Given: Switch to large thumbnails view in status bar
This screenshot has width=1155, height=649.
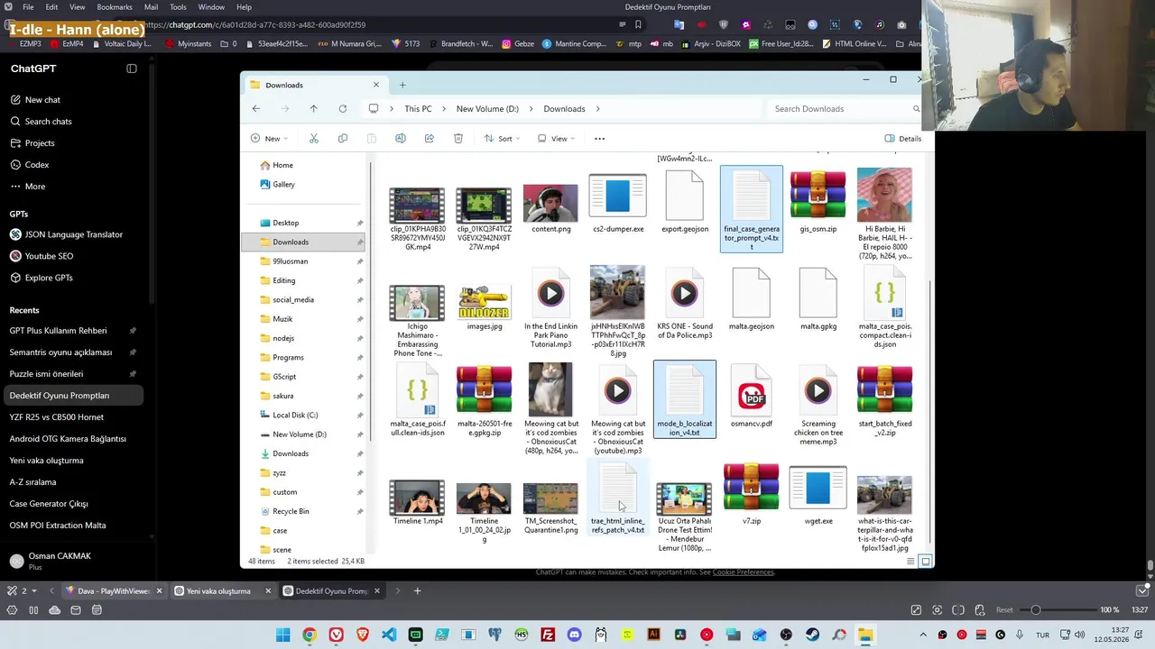Looking at the screenshot, I should coord(926,562).
